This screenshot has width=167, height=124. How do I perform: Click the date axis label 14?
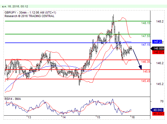(64, 117)
